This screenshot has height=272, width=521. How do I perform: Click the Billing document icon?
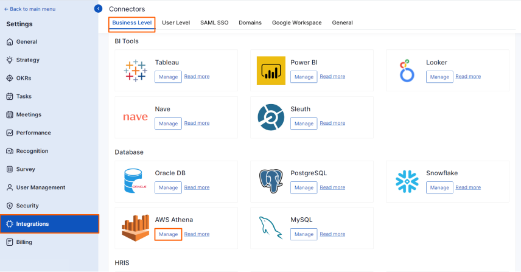click(x=10, y=242)
